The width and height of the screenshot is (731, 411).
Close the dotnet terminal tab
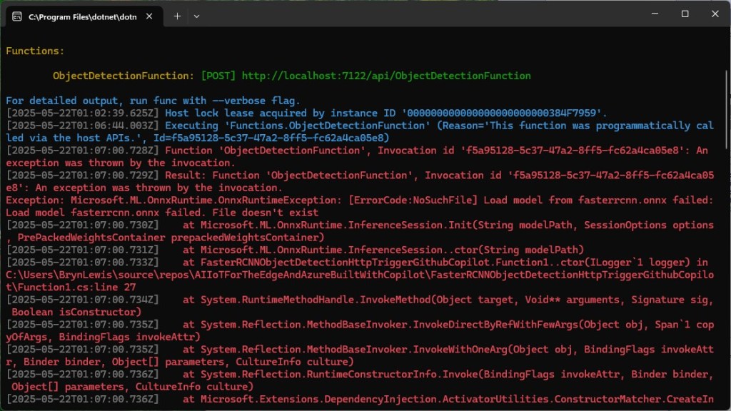tap(149, 15)
